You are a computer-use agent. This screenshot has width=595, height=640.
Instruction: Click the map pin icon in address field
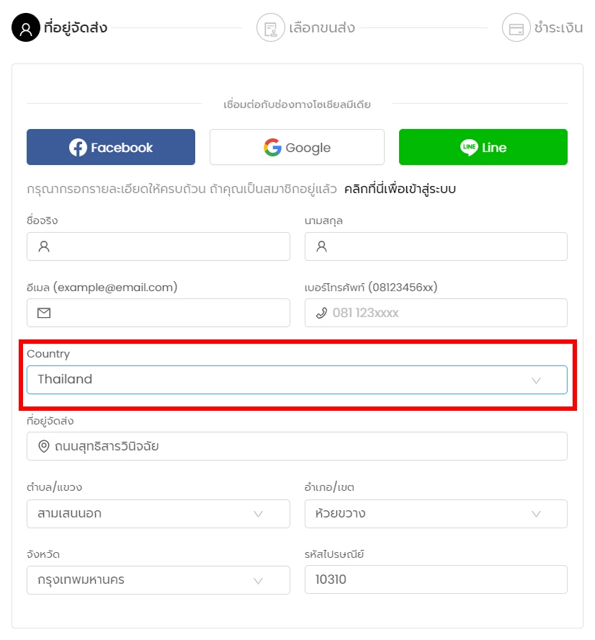coord(44,447)
